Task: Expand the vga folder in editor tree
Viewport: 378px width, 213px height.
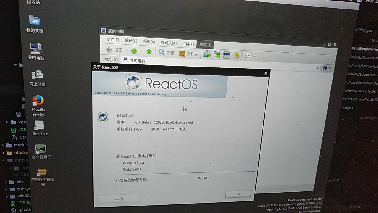Action: (x=7, y=122)
